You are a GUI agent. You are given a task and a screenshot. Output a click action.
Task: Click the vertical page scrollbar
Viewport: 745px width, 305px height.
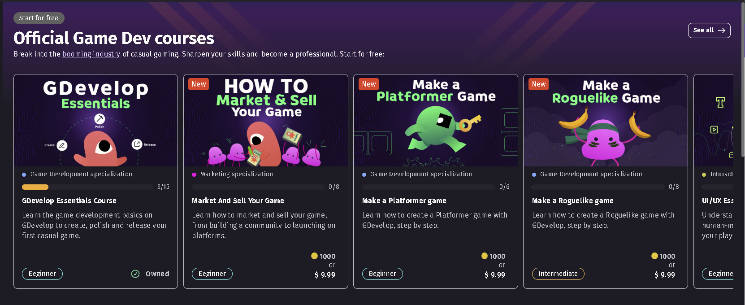(742, 81)
